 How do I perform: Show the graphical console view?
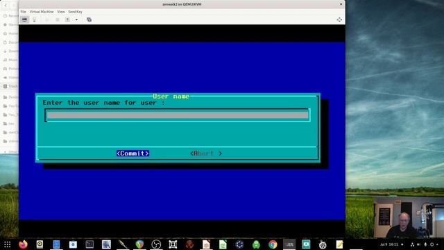click(x=25, y=19)
